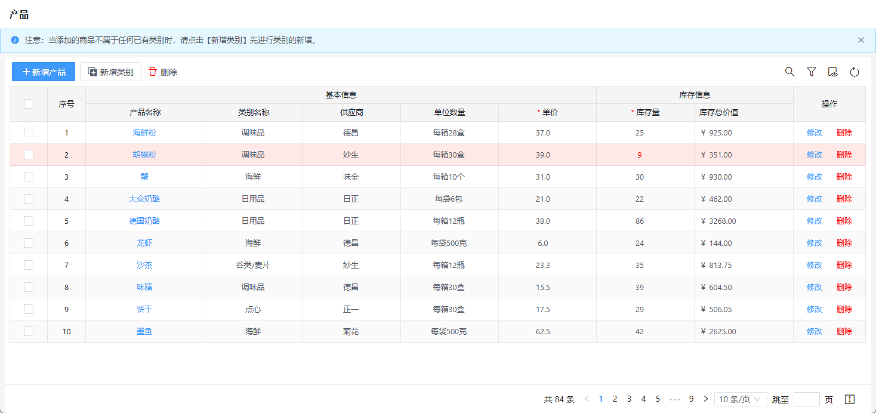Expand the 10 条/页 page size dropdown
876x413 pixels.
[x=740, y=399]
